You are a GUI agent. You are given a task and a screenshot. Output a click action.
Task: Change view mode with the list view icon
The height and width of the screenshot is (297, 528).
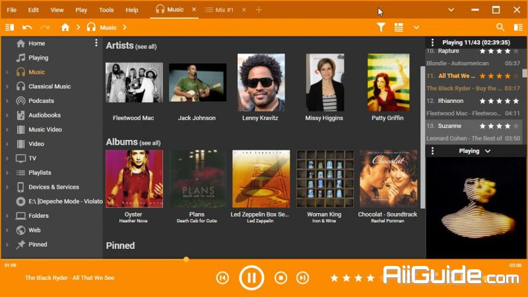399,27
